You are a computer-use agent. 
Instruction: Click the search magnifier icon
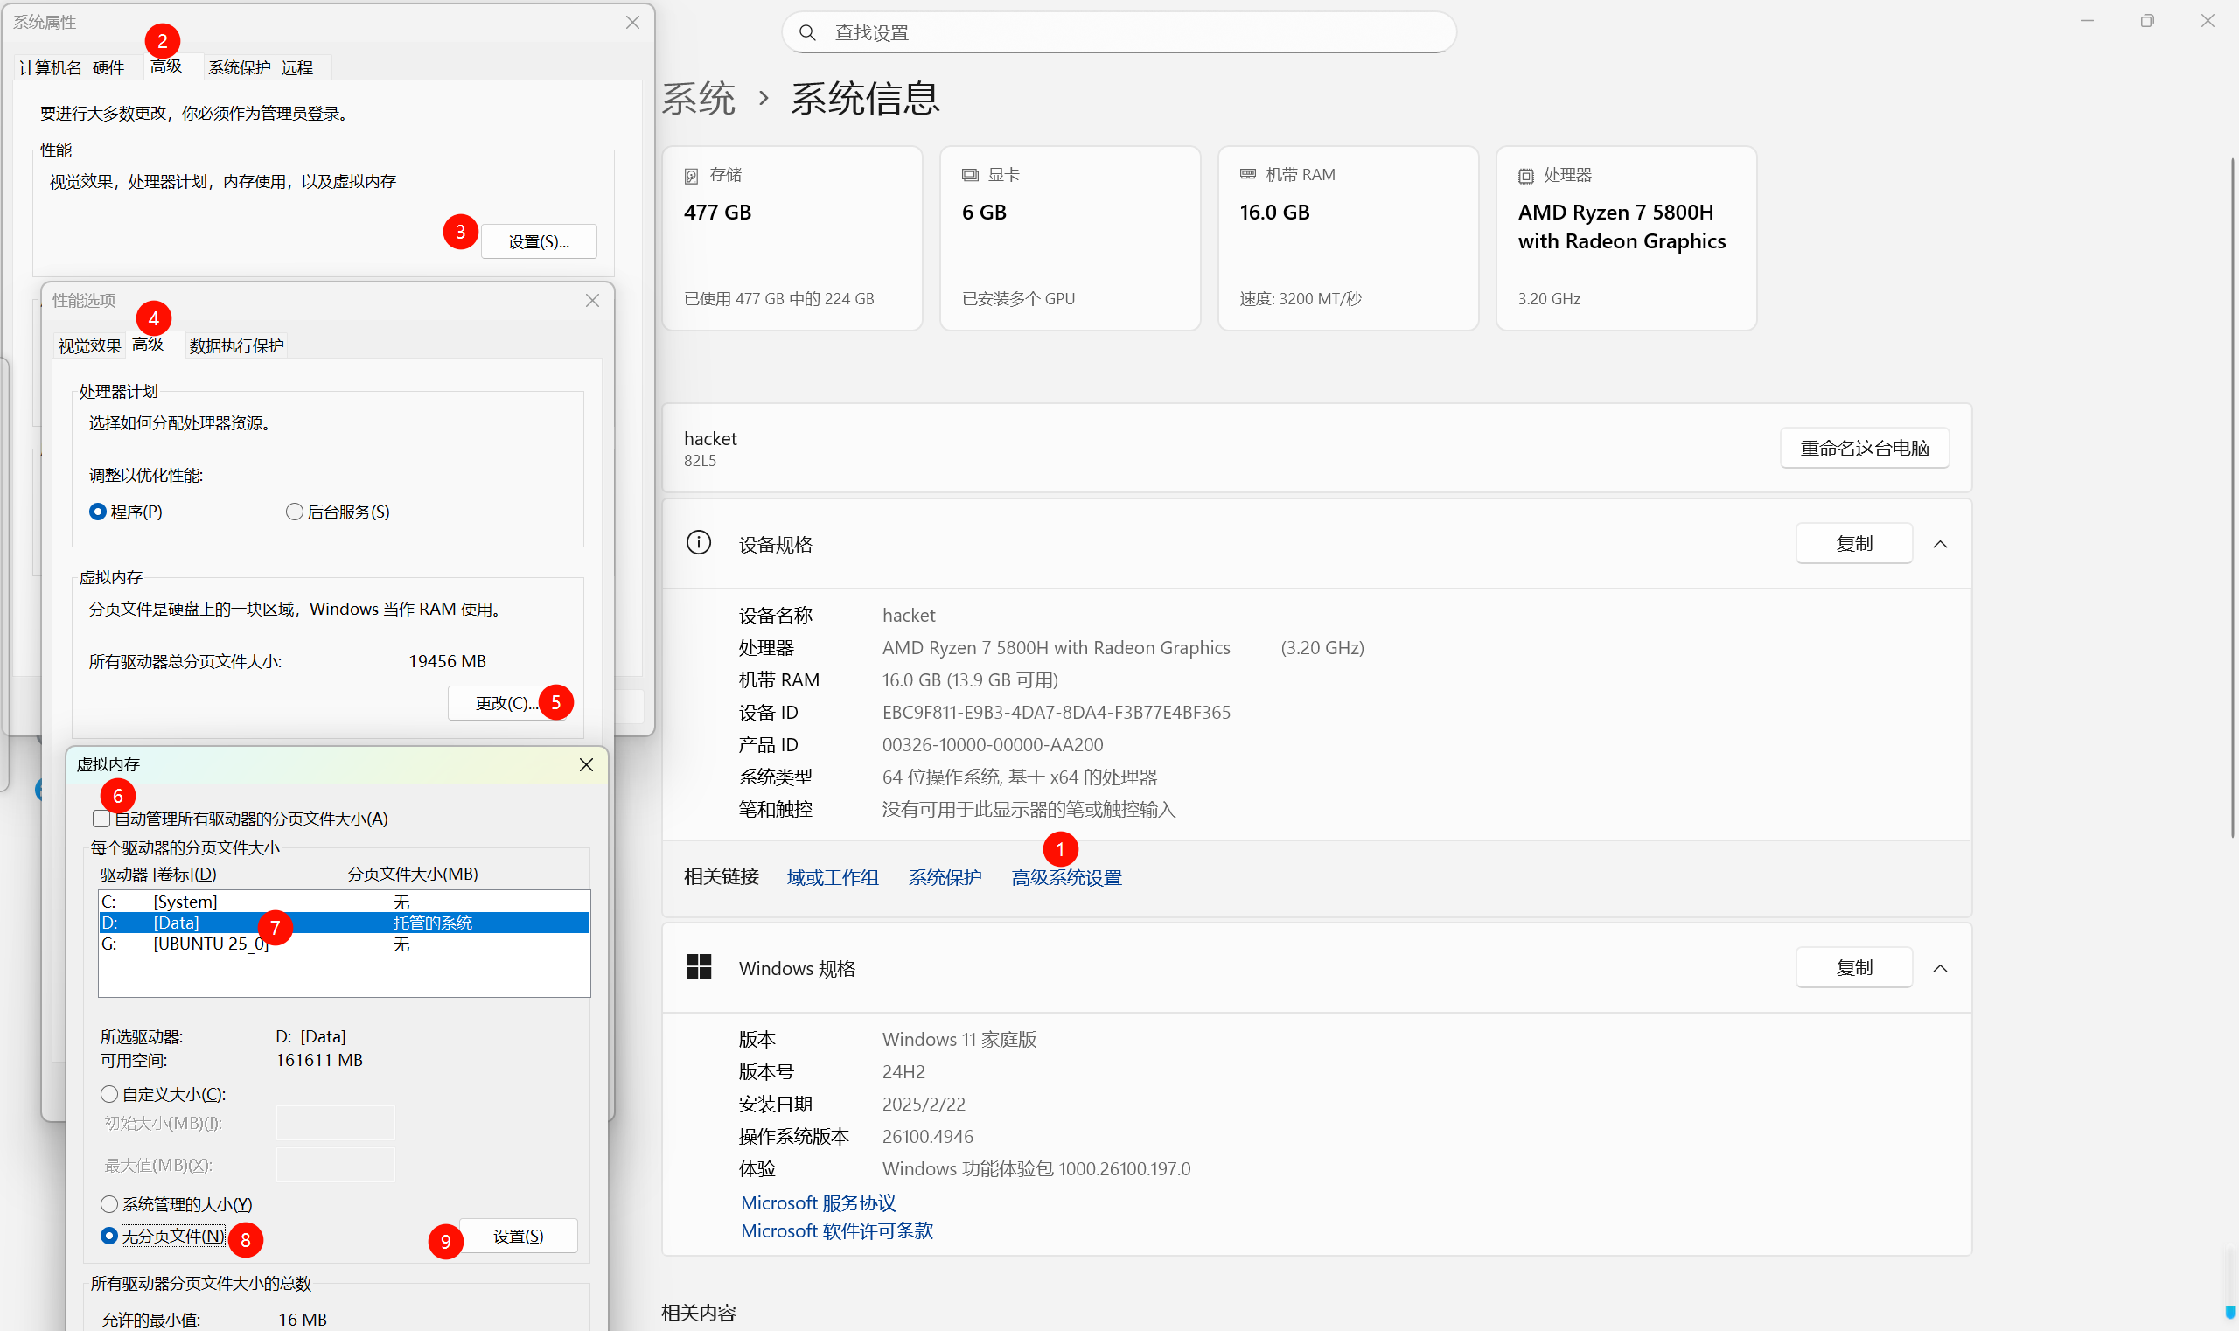pyautogui.click(x=806, y=32)
